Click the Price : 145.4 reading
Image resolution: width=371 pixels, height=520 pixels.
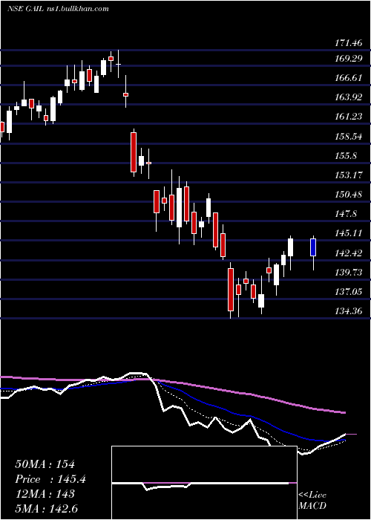click(x=50, y=479)
